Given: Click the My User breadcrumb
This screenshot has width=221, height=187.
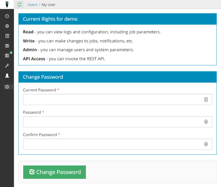Looking at the screenshot, I should click(48, 5).
